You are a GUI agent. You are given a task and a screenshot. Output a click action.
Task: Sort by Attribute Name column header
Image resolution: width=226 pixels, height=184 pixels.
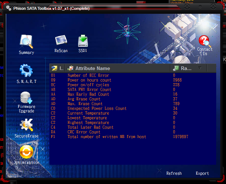[118, 68]
